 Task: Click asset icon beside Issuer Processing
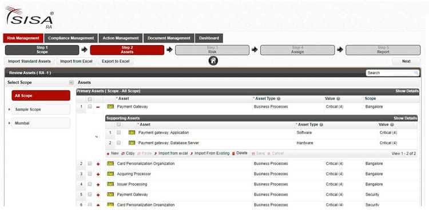point(110,184)
